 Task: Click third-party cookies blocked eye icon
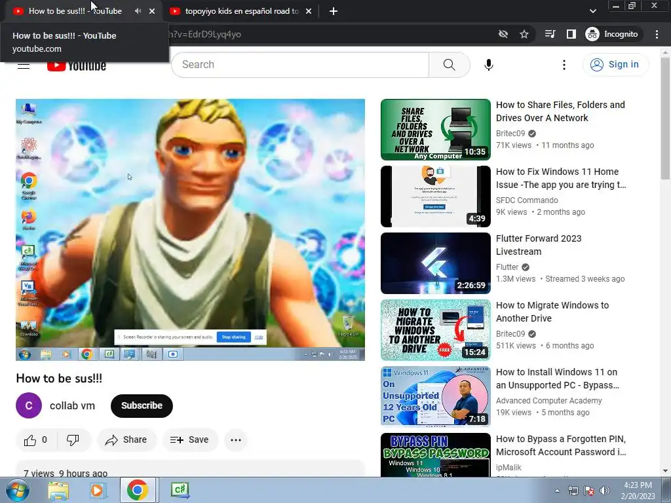pyautogui.click(x=503, y=34)
